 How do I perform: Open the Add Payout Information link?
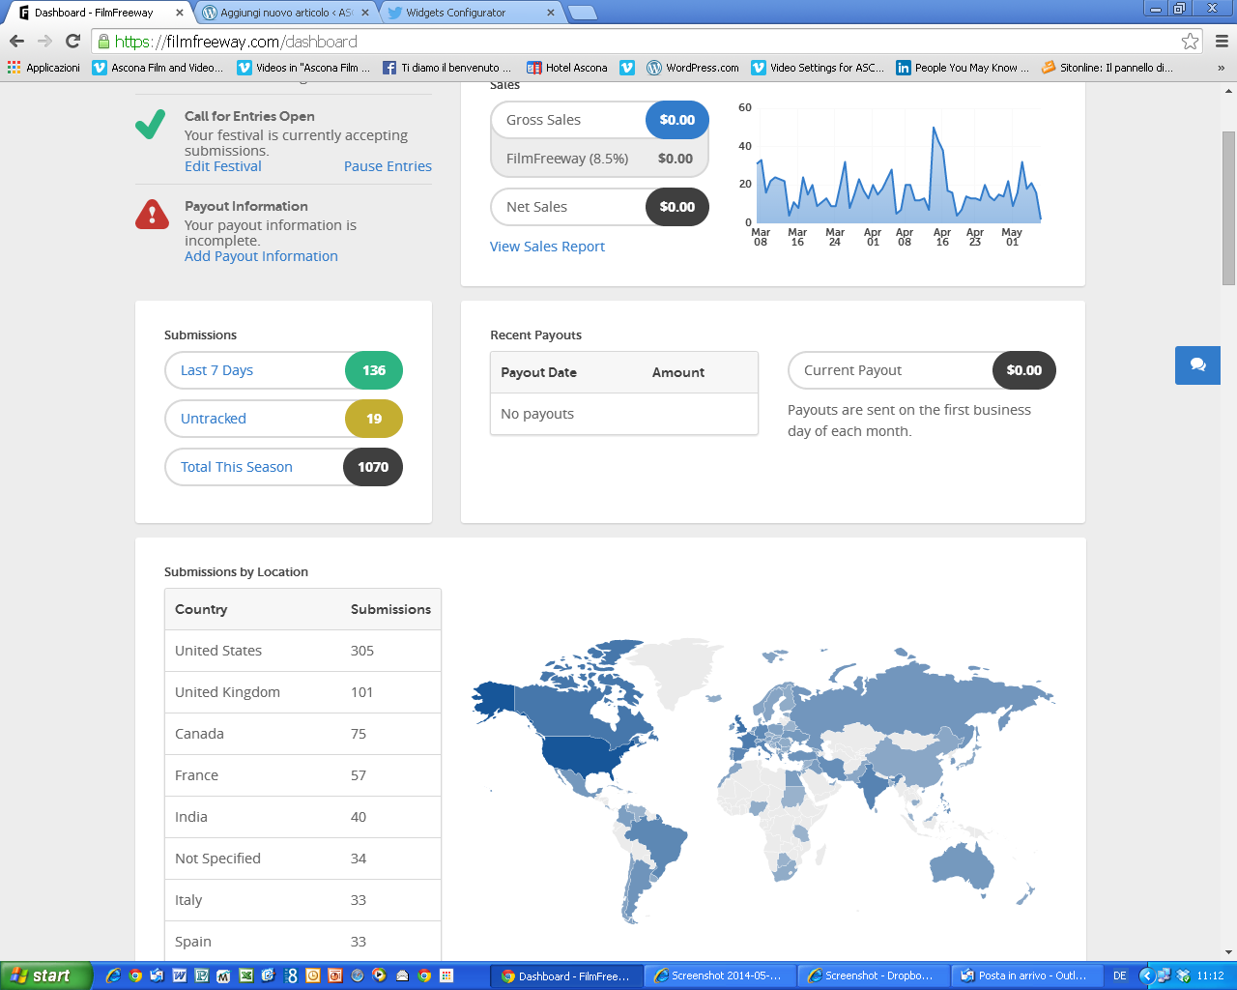pyautogui.click(x=261, y=256)
